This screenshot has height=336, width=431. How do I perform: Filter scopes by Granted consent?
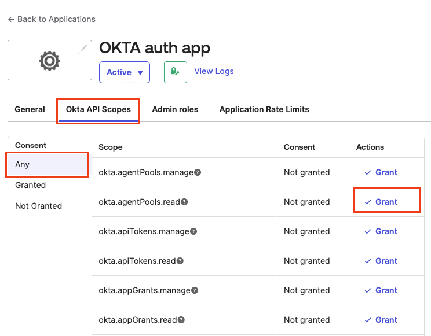pos(31,185)
